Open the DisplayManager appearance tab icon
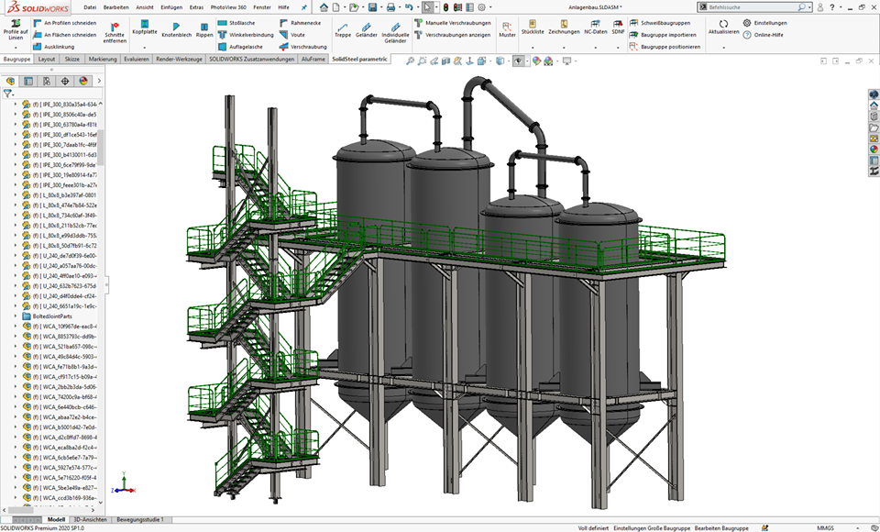 point(82,81)
